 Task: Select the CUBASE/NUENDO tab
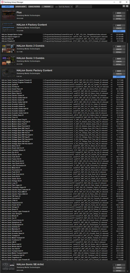[x=34, y=6]
